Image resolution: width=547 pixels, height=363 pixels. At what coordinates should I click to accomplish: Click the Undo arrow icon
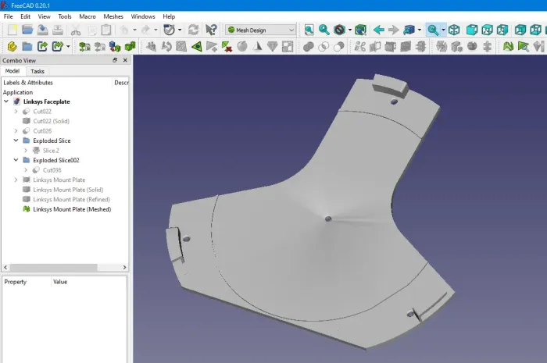point(124,30)
